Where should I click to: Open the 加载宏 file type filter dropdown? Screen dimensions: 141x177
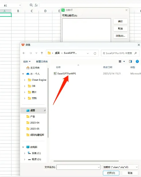click(121, 167)
